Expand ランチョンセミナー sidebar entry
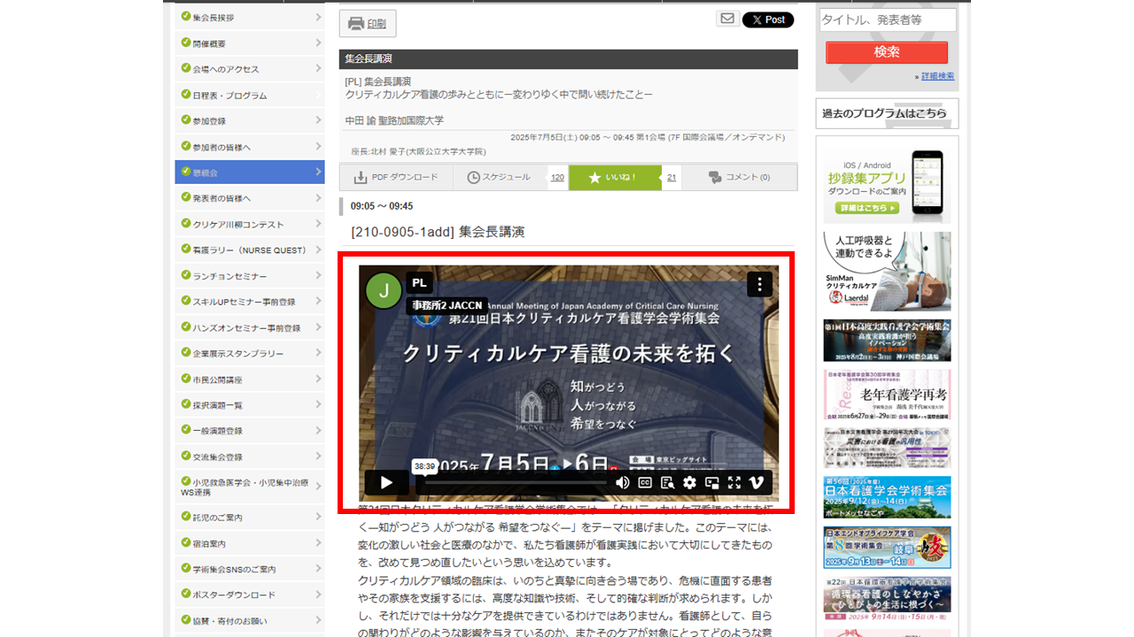This screenshot has width=1134, height=637. (250, 276)
